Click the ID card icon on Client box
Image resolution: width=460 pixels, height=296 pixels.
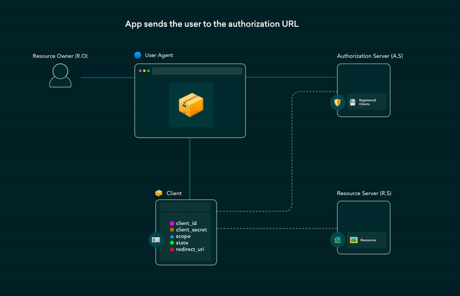tap(156, 240)
